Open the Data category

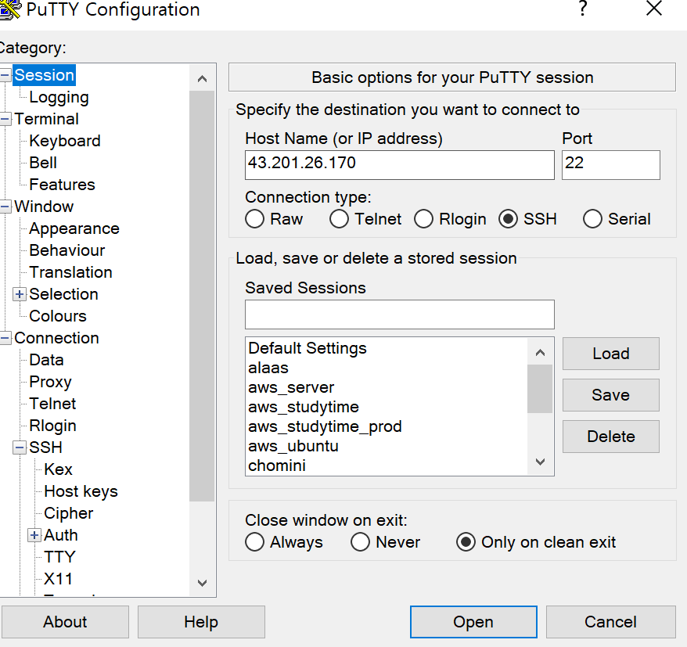(x=46, y=360)
